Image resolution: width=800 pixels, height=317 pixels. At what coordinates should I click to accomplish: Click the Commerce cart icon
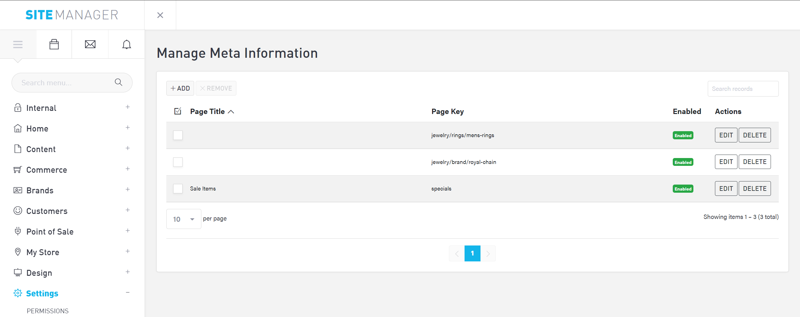[18, 170]
